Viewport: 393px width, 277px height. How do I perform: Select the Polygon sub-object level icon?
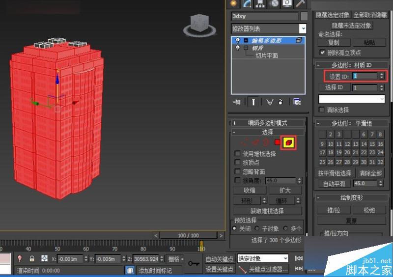coord(278,142)
